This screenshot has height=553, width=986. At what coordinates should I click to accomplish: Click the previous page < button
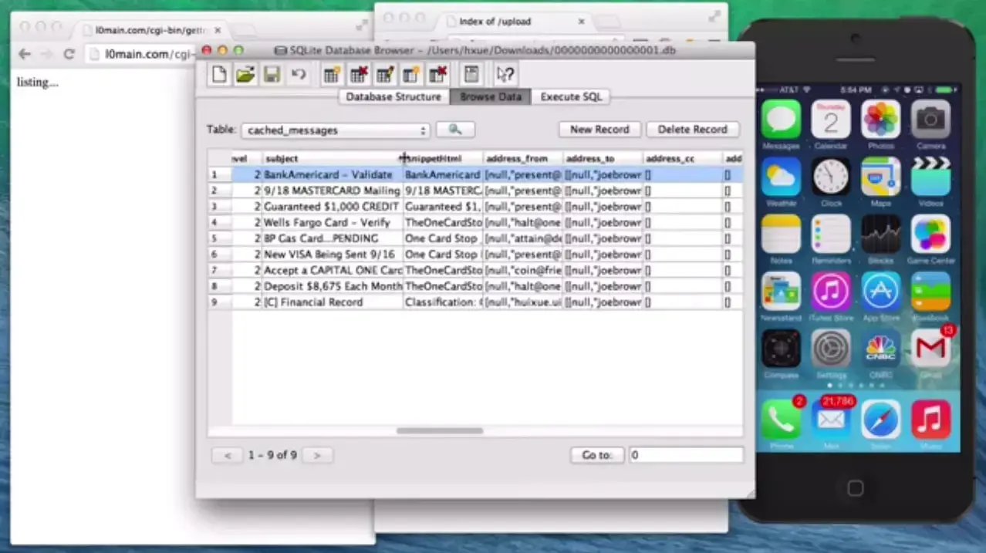228,455
